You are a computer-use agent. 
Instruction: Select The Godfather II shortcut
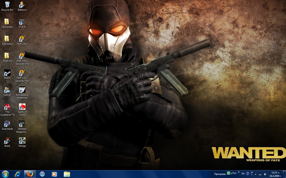click(7, 110)
